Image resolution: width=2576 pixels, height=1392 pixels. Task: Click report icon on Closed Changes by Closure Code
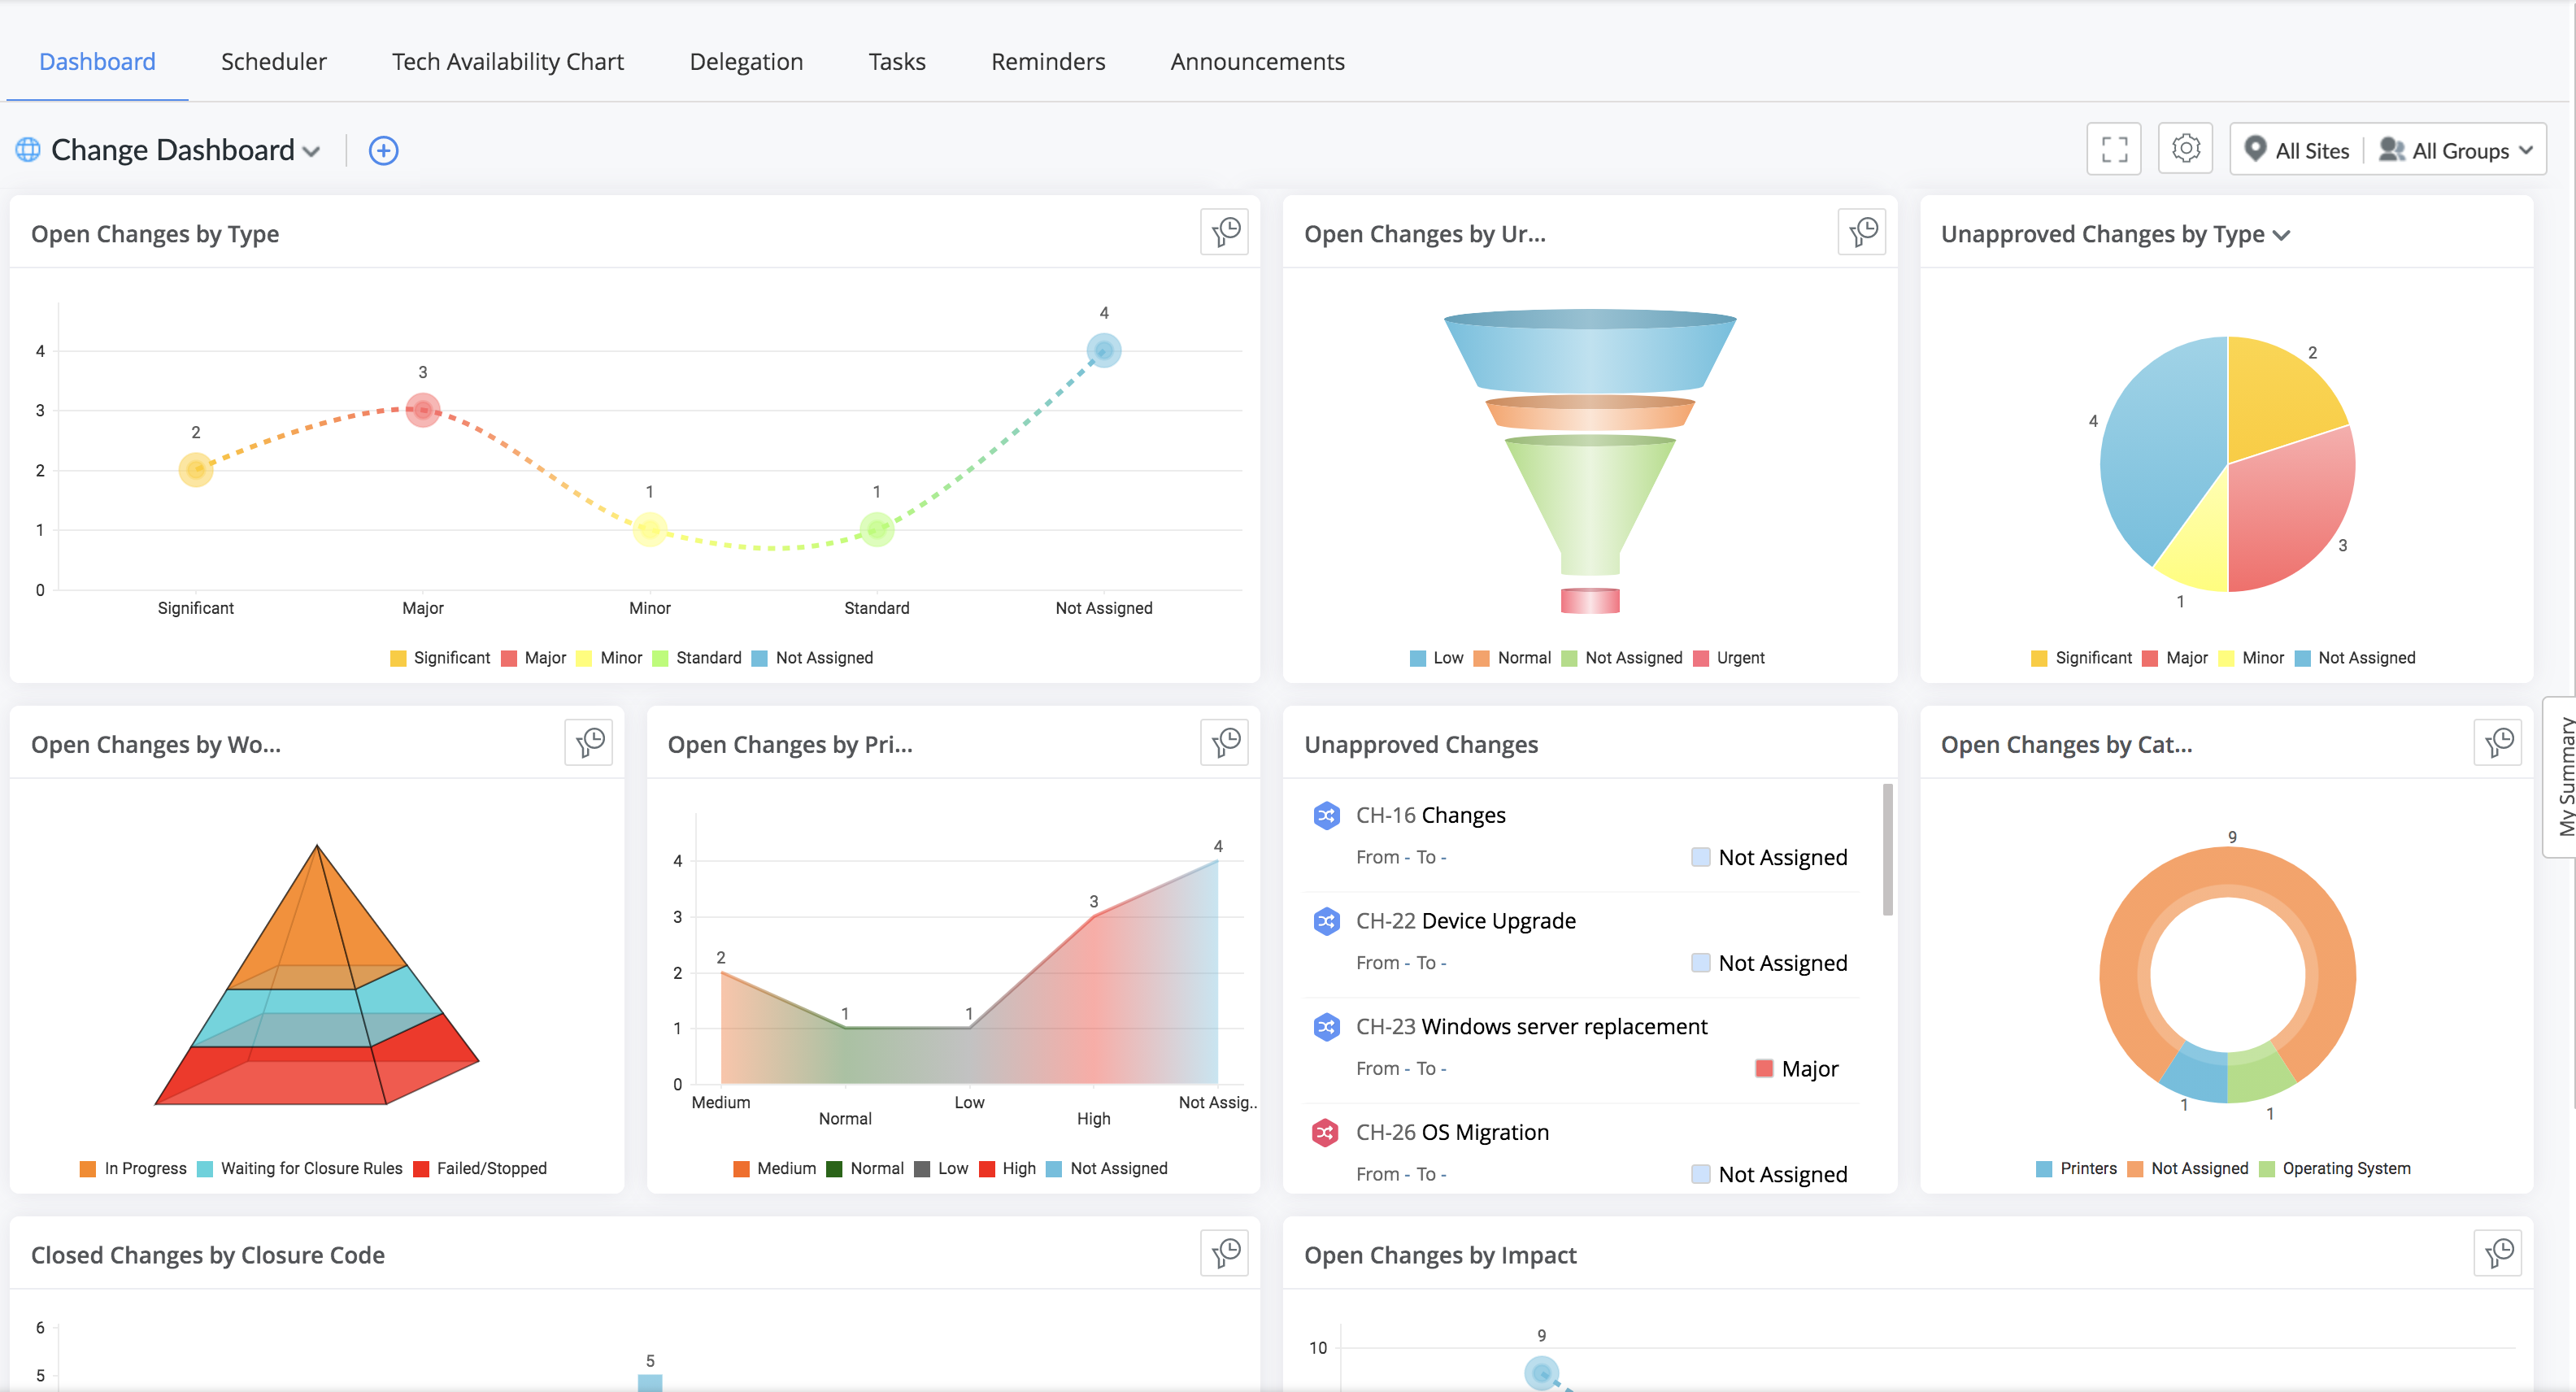coord(1225,1252)
